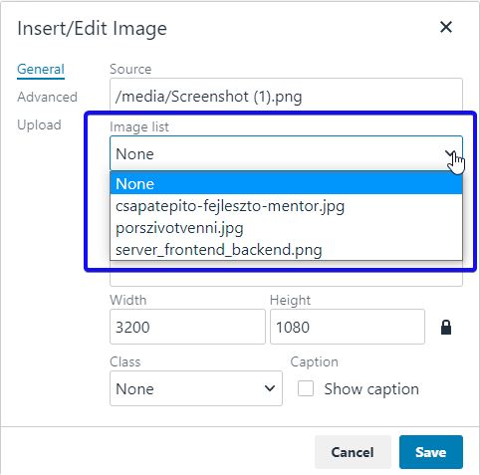The width and height of the screenshot is (480, 475).
Task: Close the Insert/Edit Image dialog
Action: (x=446, y=27)
